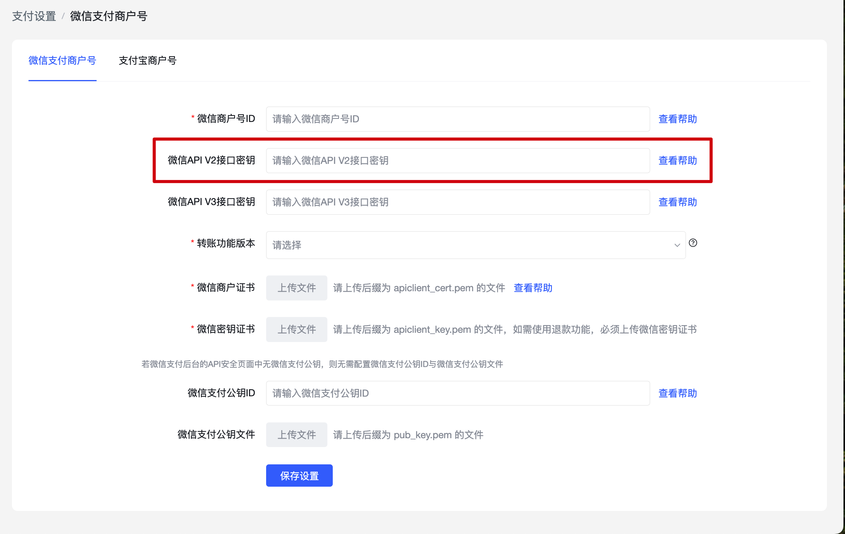Open 查看帮助 for V3接口密钥

677,202
